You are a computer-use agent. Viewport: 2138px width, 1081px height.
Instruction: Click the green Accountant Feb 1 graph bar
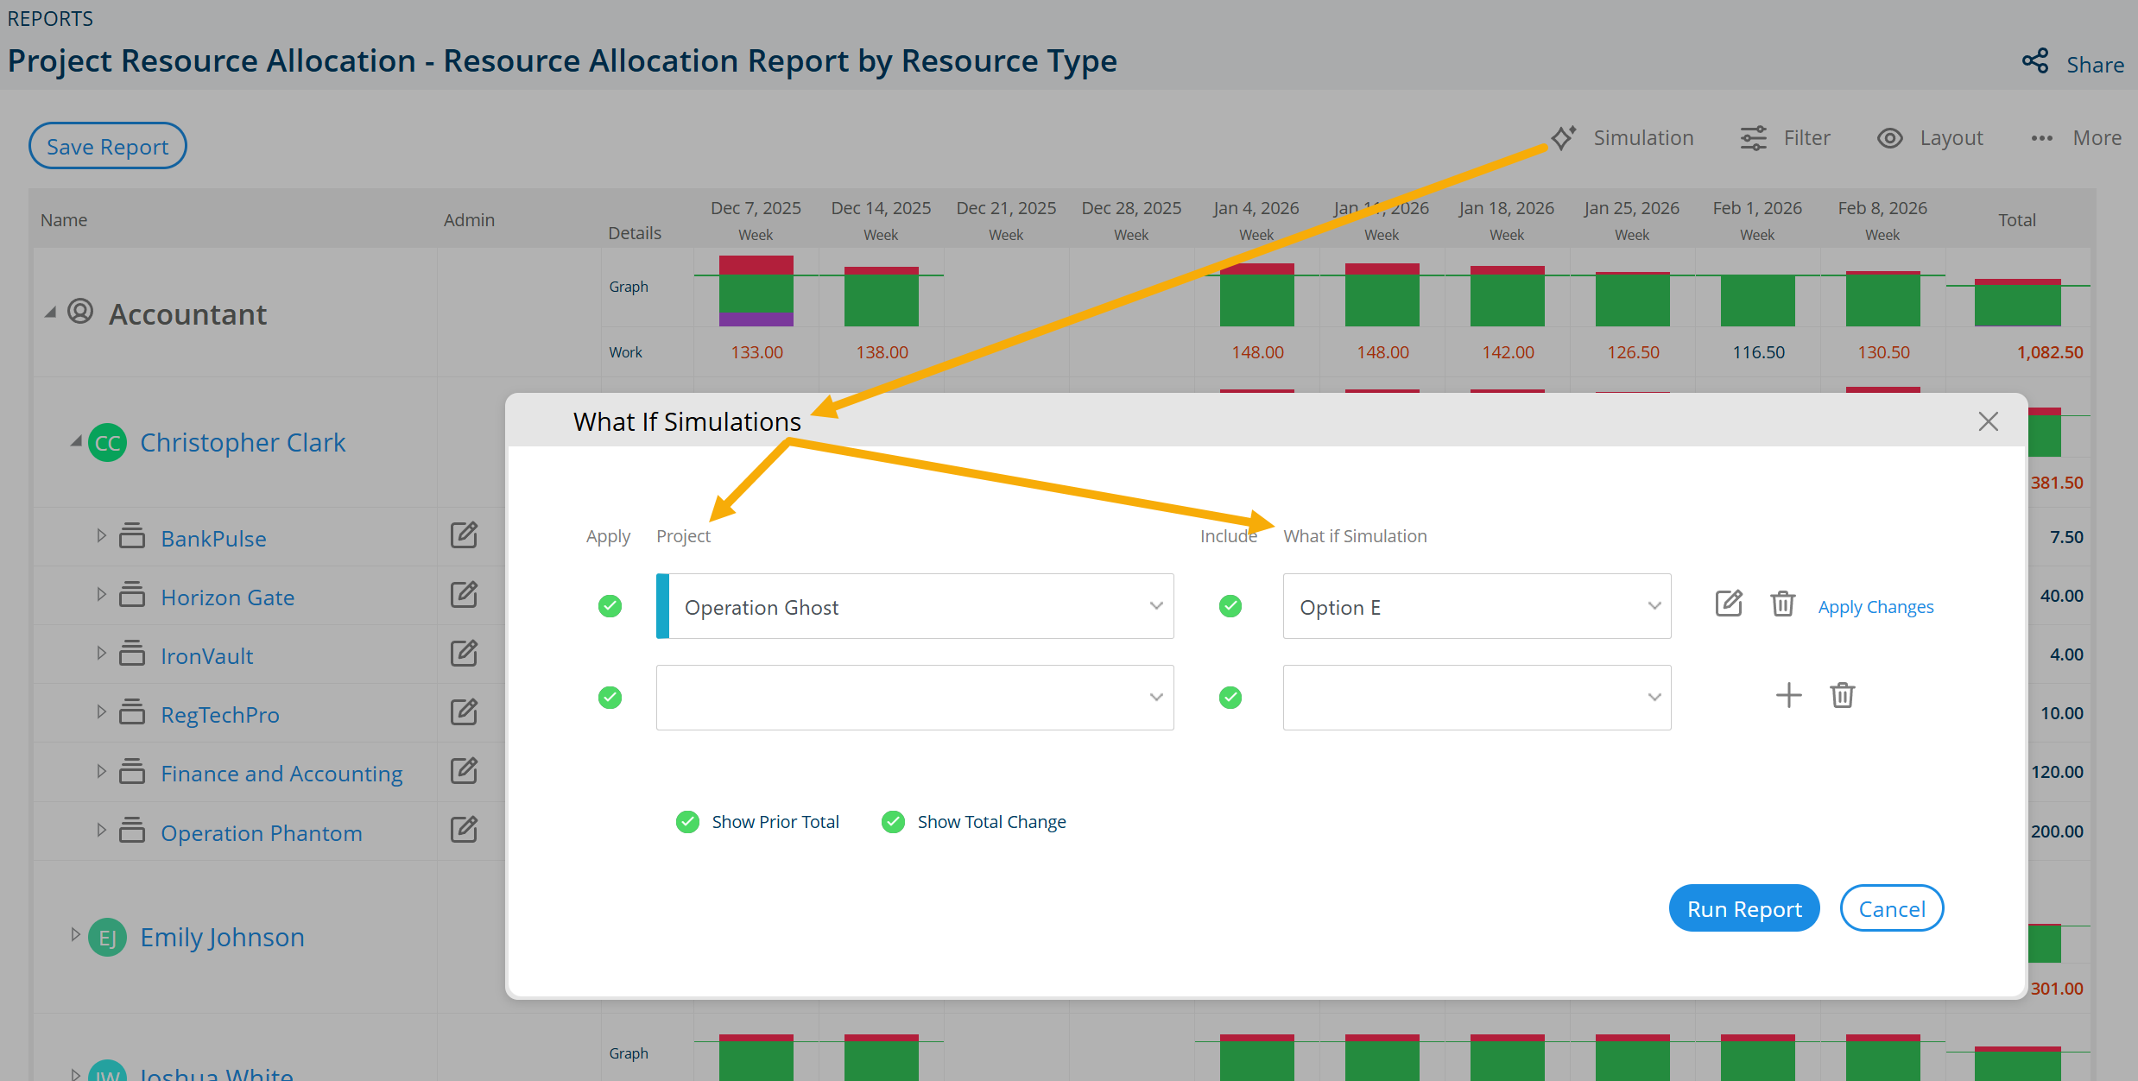tap(1757, 300)
